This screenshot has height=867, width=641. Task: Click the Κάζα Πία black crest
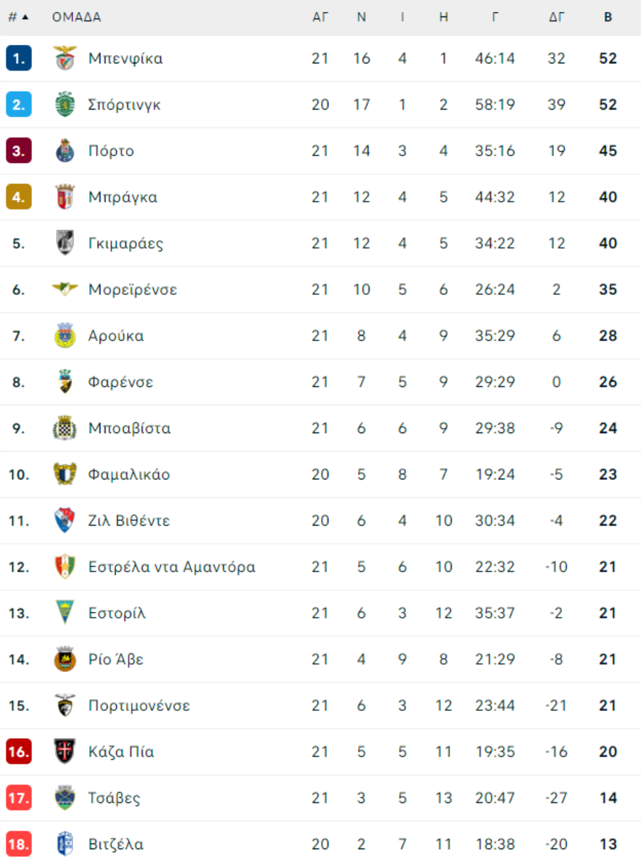coord(65,752)
